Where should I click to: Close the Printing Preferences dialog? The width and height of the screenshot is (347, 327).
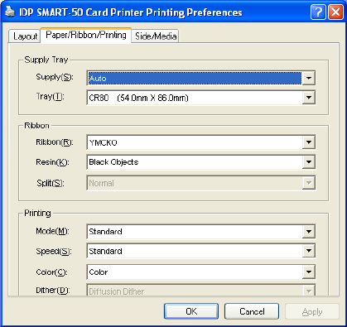pyautogui.click(x=335, y=12)
